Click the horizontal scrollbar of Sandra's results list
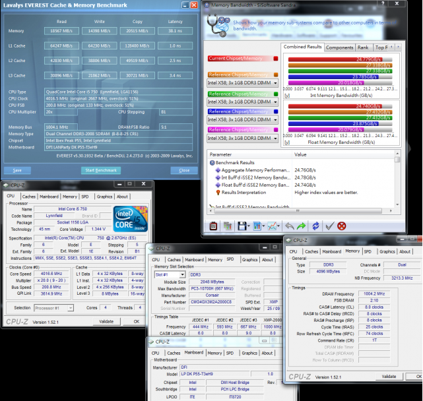423x401 pixels. [x=298, y=210]
